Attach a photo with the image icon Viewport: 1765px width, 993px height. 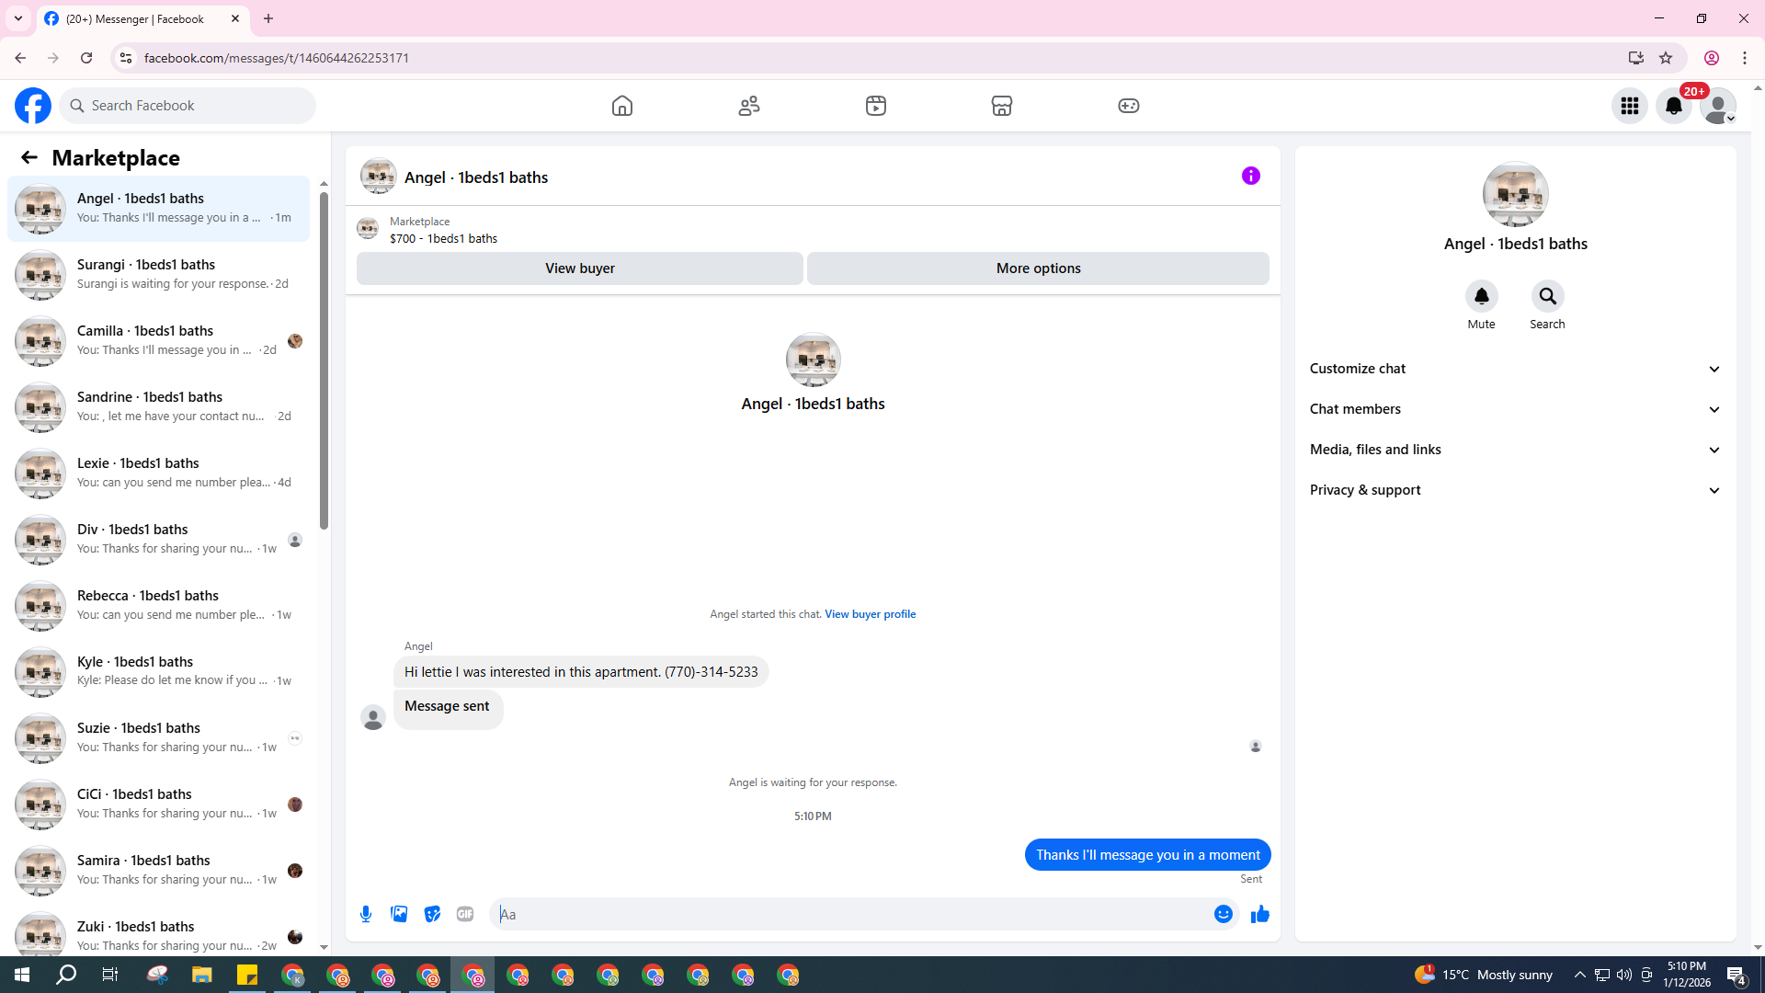[x=399, y=914]
